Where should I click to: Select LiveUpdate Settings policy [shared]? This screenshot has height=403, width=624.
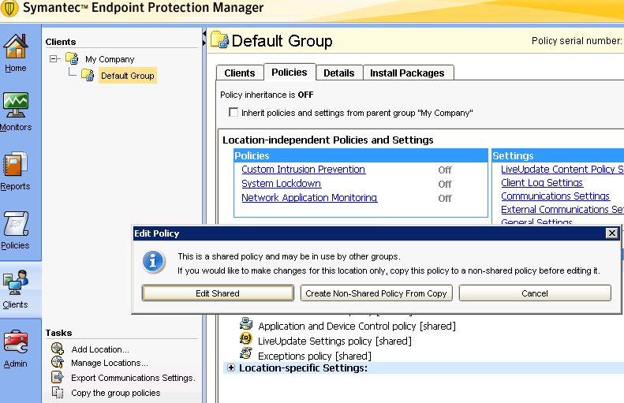pyautogui.click(x=334, y=341)
